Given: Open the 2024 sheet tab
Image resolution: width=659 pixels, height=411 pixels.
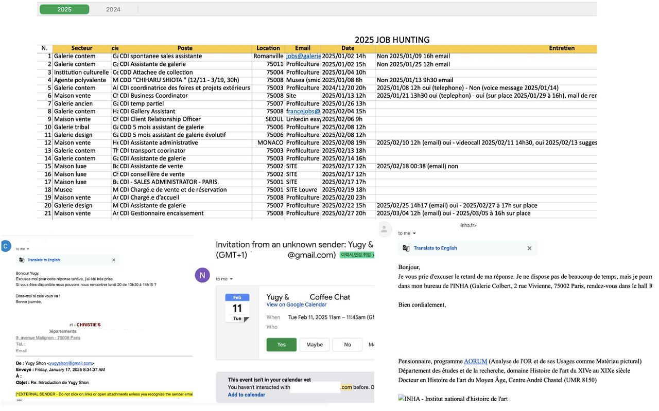Looking at the screenshot, I should (x=113, y=9).
